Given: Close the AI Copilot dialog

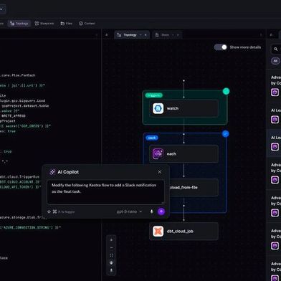Looking at the screenshot, I should 160,172.
